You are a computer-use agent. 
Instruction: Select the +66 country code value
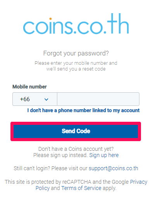coord(25,99)
